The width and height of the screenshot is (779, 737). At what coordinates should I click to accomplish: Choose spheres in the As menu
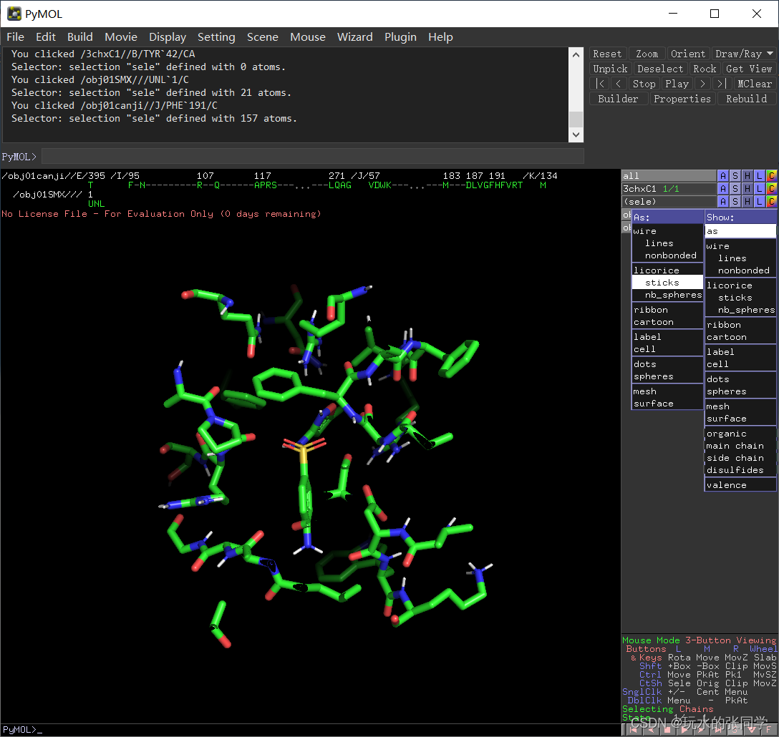pos(667,376)
